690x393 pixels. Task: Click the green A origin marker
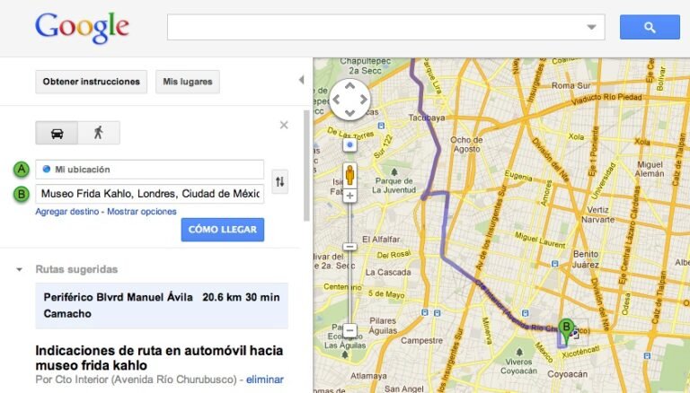coord(22,170)
